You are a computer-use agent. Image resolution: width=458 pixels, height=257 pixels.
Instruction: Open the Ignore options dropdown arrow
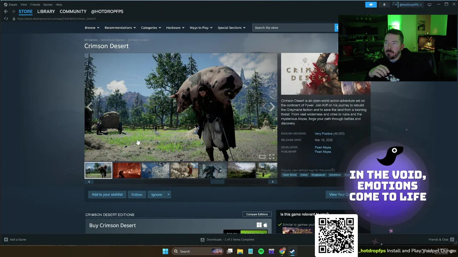tap(169, 195)
